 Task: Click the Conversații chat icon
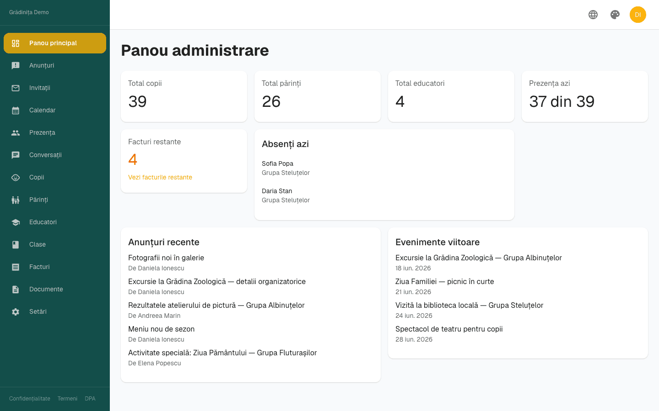[16, 155]
